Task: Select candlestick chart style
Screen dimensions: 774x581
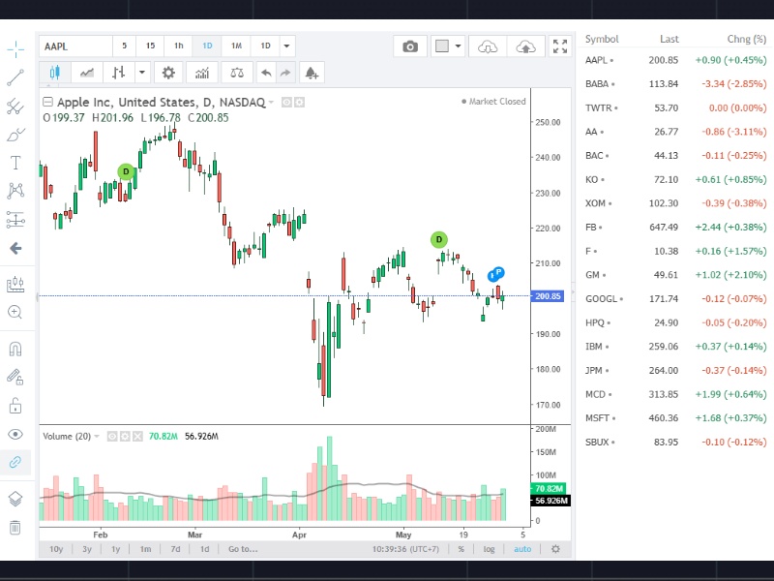Action: click(x=55, y=73)
